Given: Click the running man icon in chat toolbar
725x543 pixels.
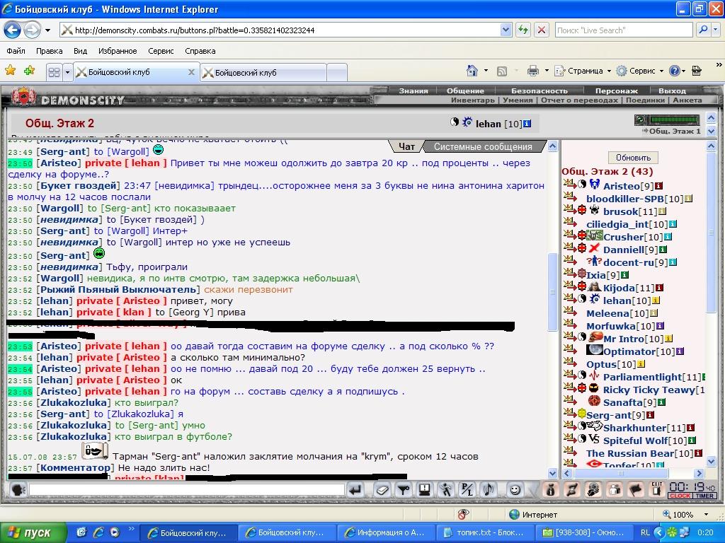Looking at the screenshot, I should pos(446,489).
